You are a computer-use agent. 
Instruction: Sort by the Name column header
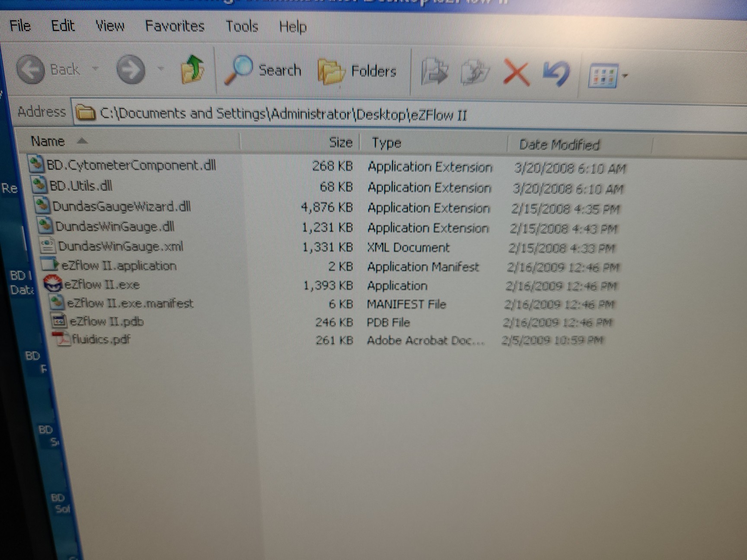click(48, 141)
